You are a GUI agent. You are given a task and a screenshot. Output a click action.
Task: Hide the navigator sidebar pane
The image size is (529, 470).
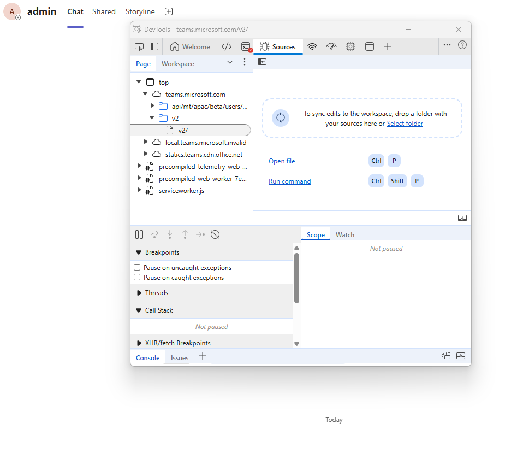262,62
